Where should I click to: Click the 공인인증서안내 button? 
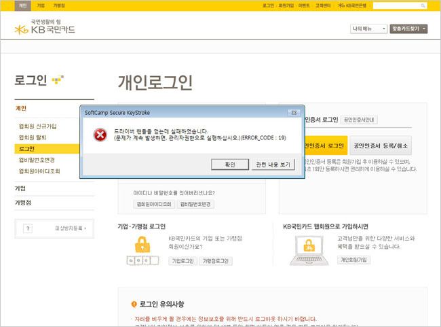(359, 120)
